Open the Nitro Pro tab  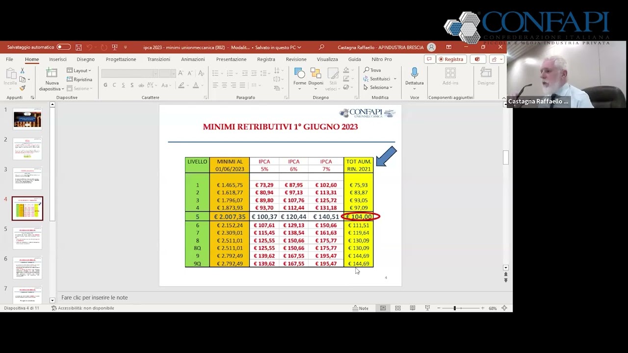[382, 59]
